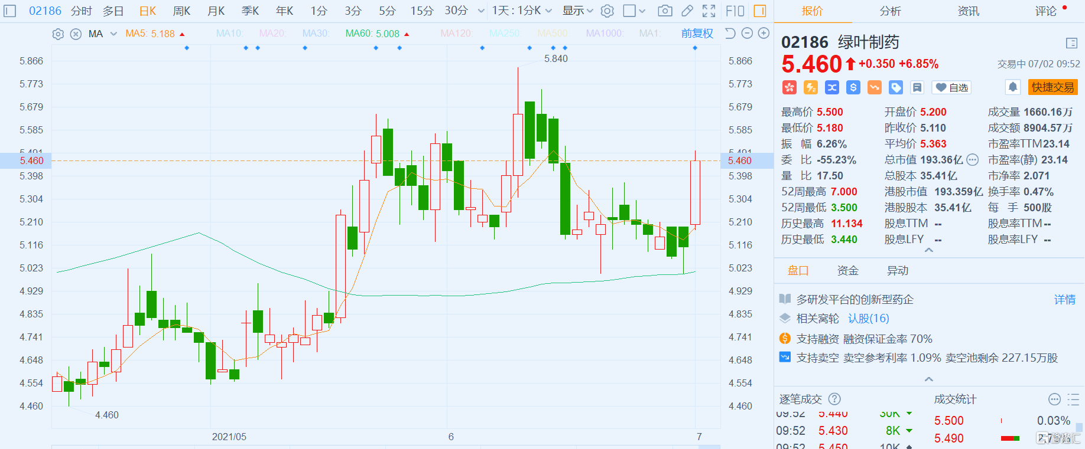
Task: Open more options for 成交统计
Action: coord(1054,399)
